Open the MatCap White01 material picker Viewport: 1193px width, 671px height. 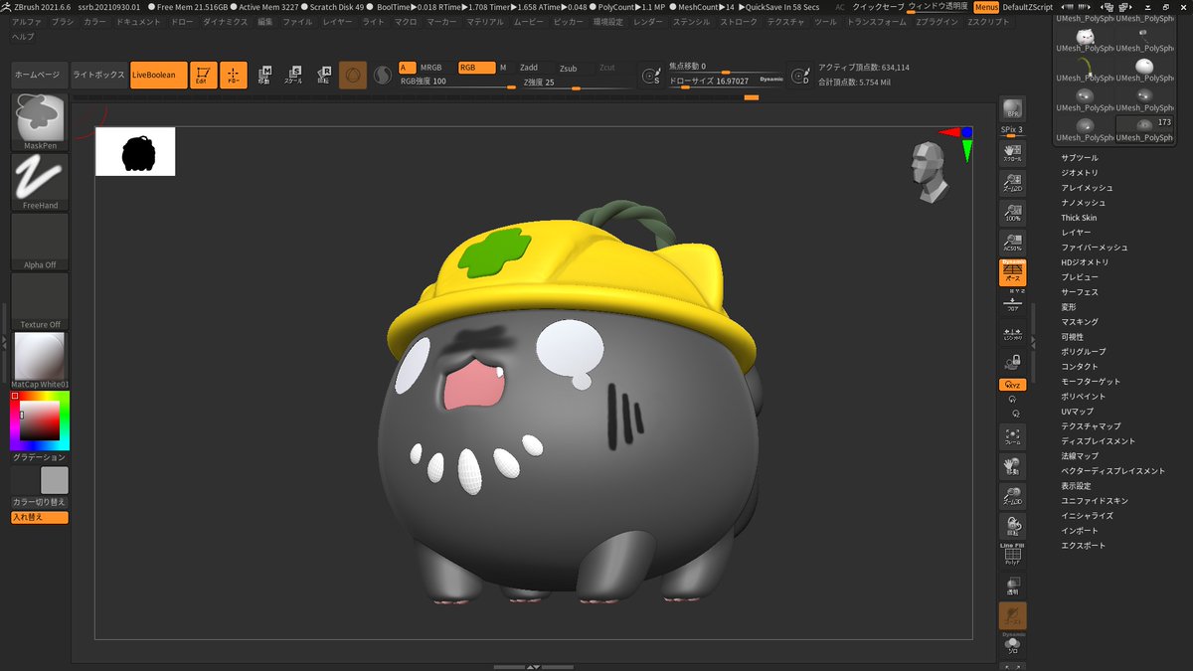click(x=40, y=361)
